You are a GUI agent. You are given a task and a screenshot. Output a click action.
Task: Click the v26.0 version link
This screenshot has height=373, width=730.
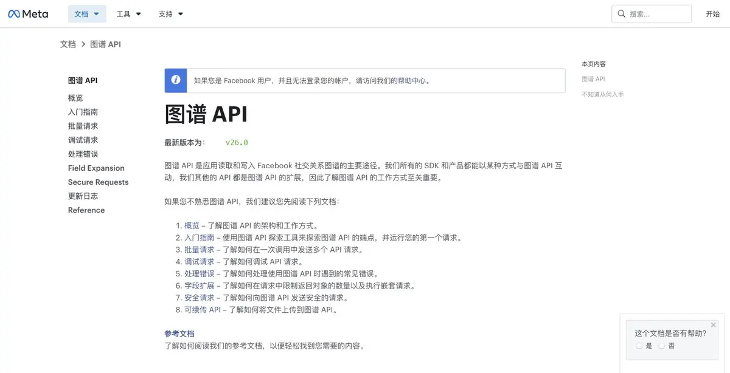click(237, 143)
